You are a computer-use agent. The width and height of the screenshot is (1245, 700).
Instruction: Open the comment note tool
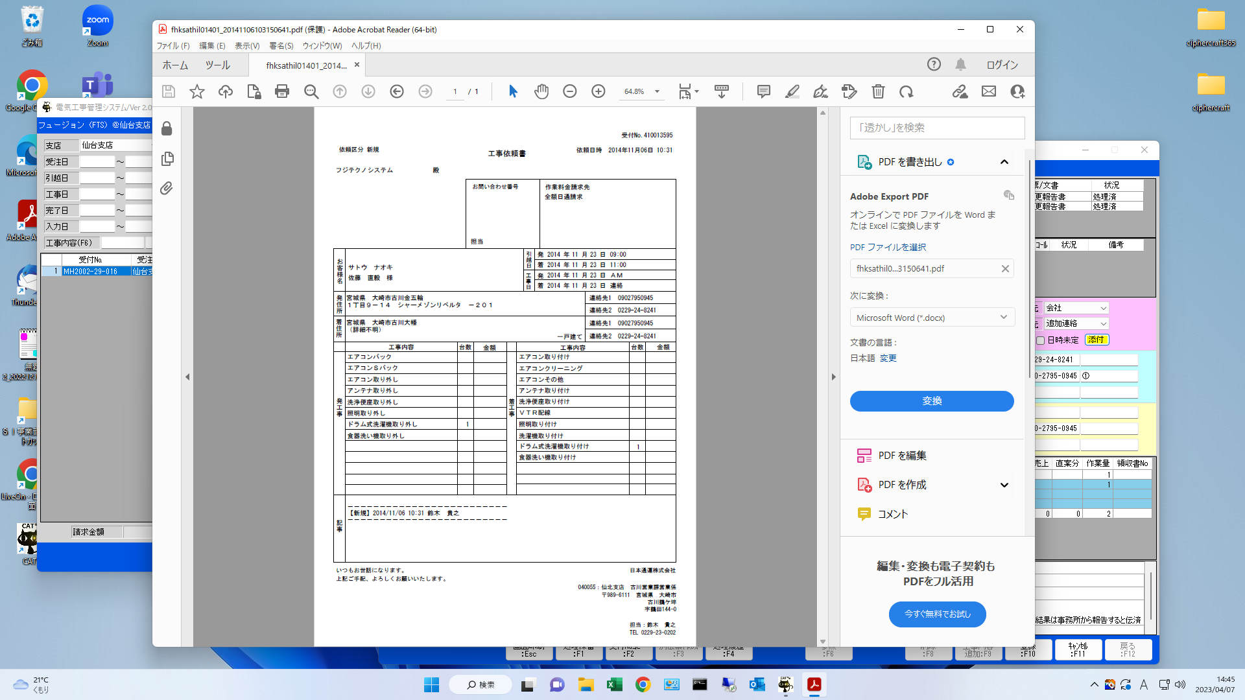pyautogui.click(x=764, y=91)
